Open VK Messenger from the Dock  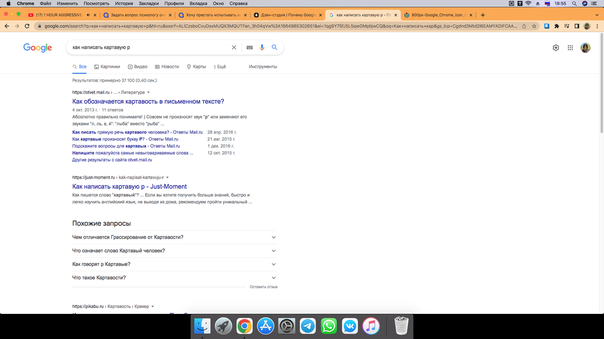point(350,326)
